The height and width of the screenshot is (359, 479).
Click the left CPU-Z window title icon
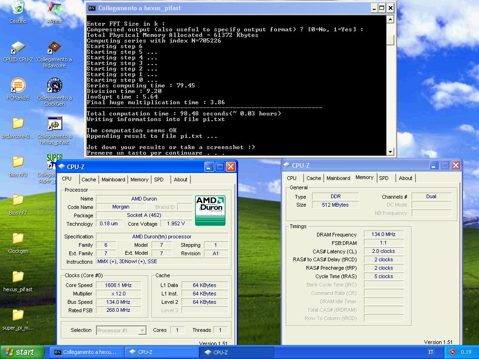[x=62, y=166]
